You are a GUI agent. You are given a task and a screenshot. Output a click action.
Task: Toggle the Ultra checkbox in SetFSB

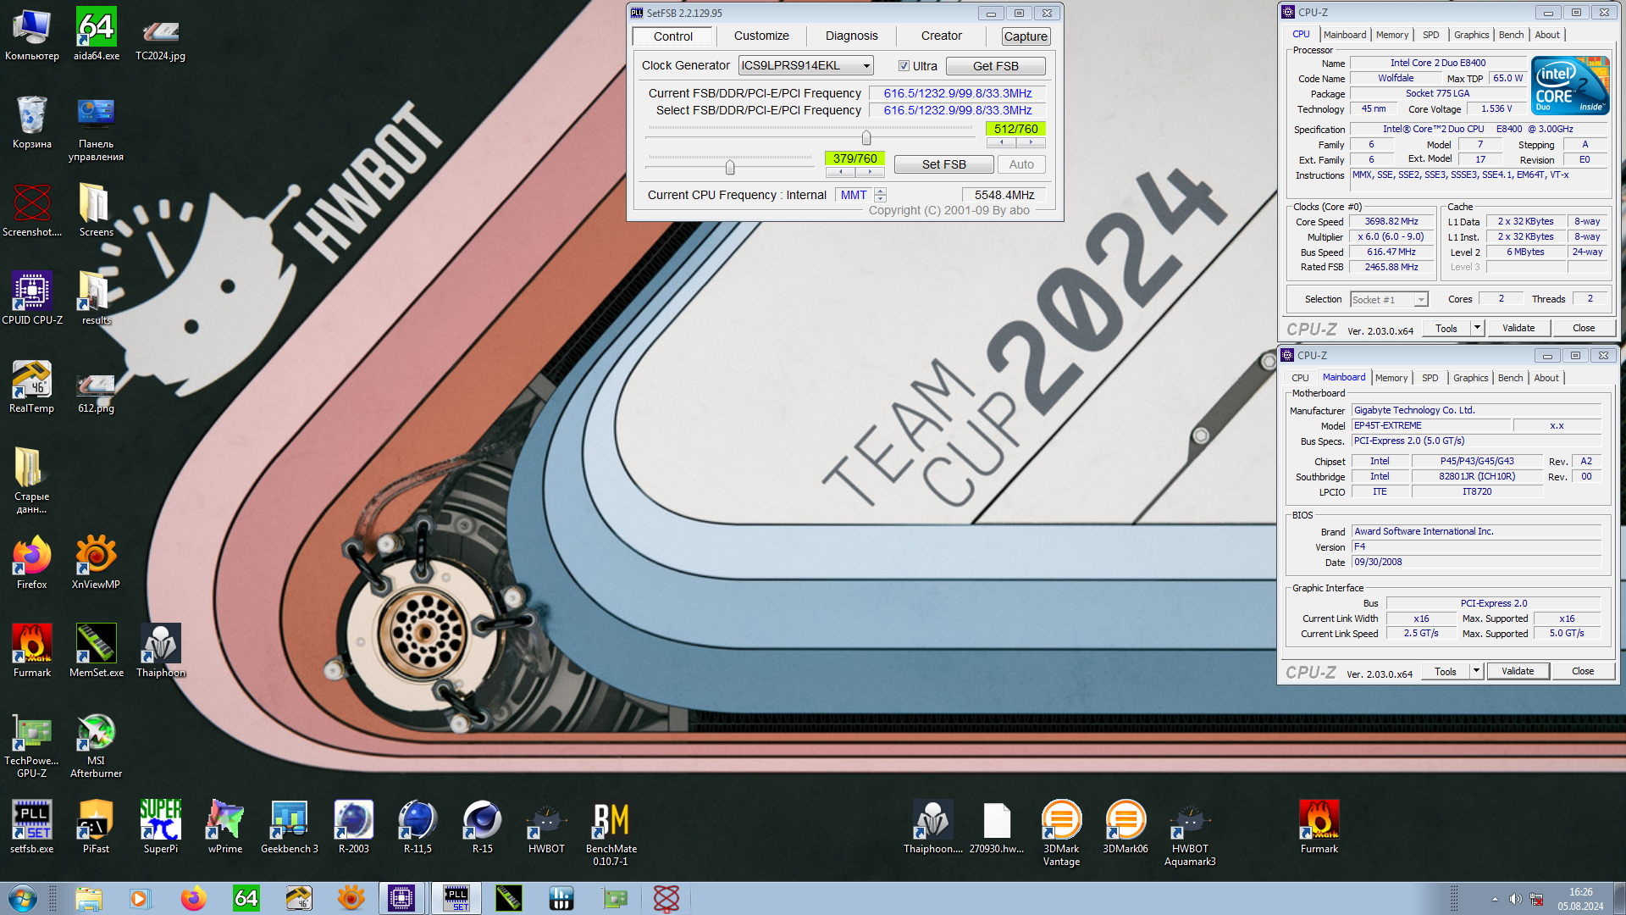tap(904, 66)
